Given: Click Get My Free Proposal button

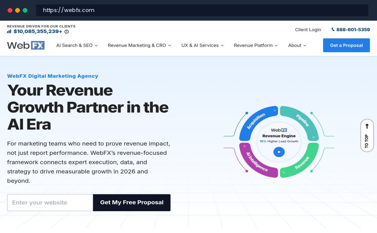Looking at the screenshot, I should click(132, 203).
